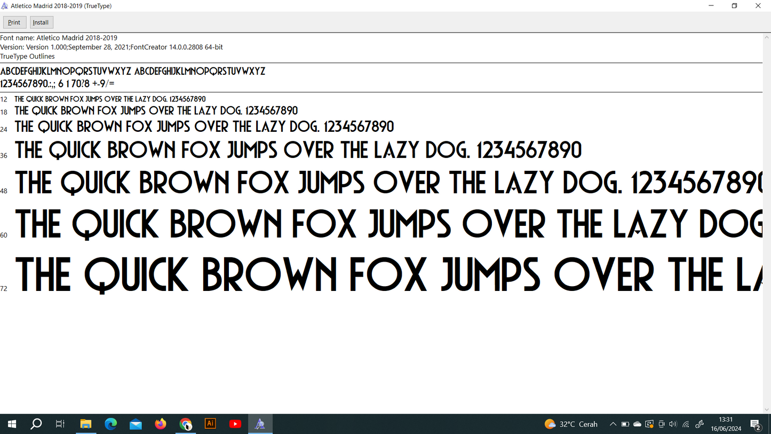Open the Mail app
Viewport: 771px width, 434px height.
point(136,424)
